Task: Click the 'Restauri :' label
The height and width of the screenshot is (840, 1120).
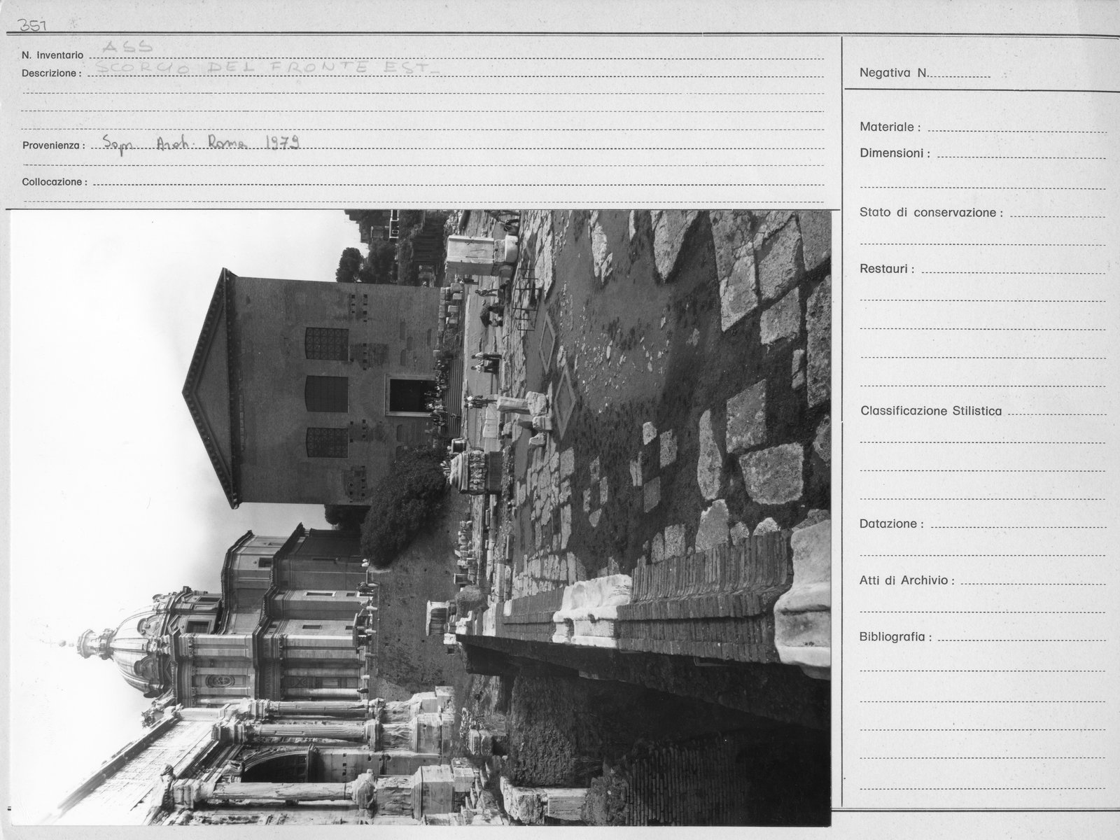Action: click(887, 269)
